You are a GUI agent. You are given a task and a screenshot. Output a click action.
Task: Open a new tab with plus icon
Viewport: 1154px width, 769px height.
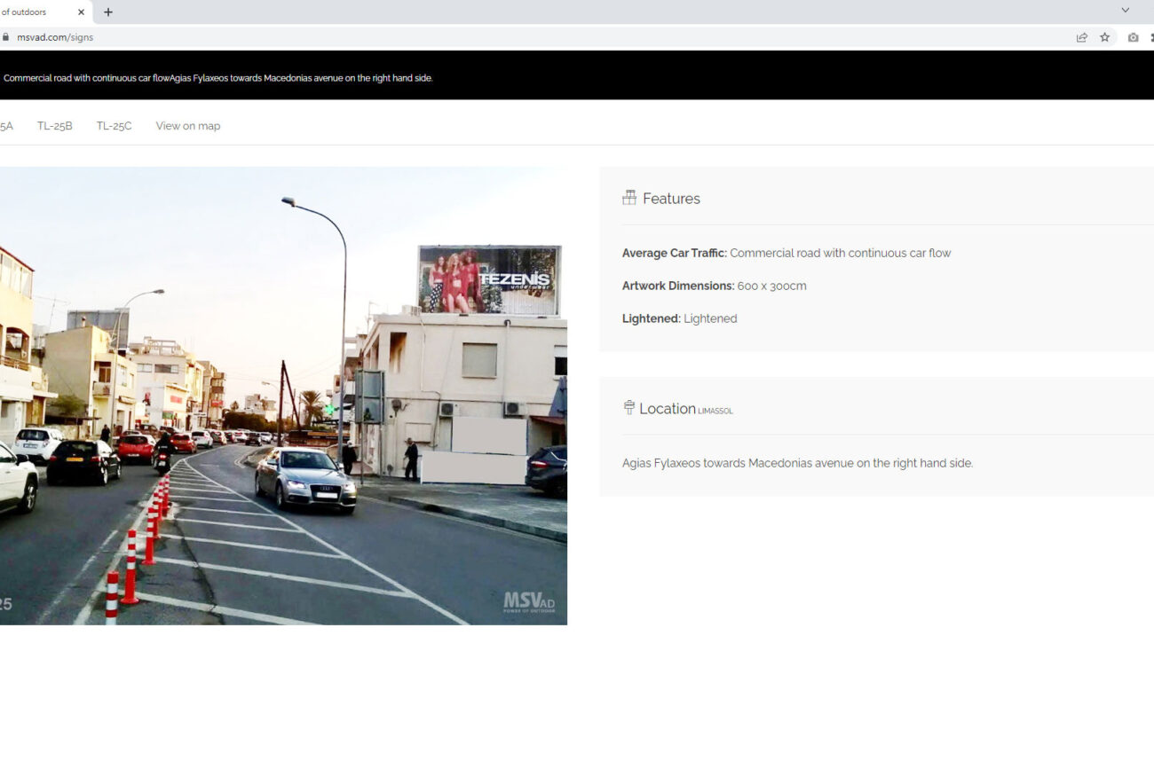coord(108,12)
